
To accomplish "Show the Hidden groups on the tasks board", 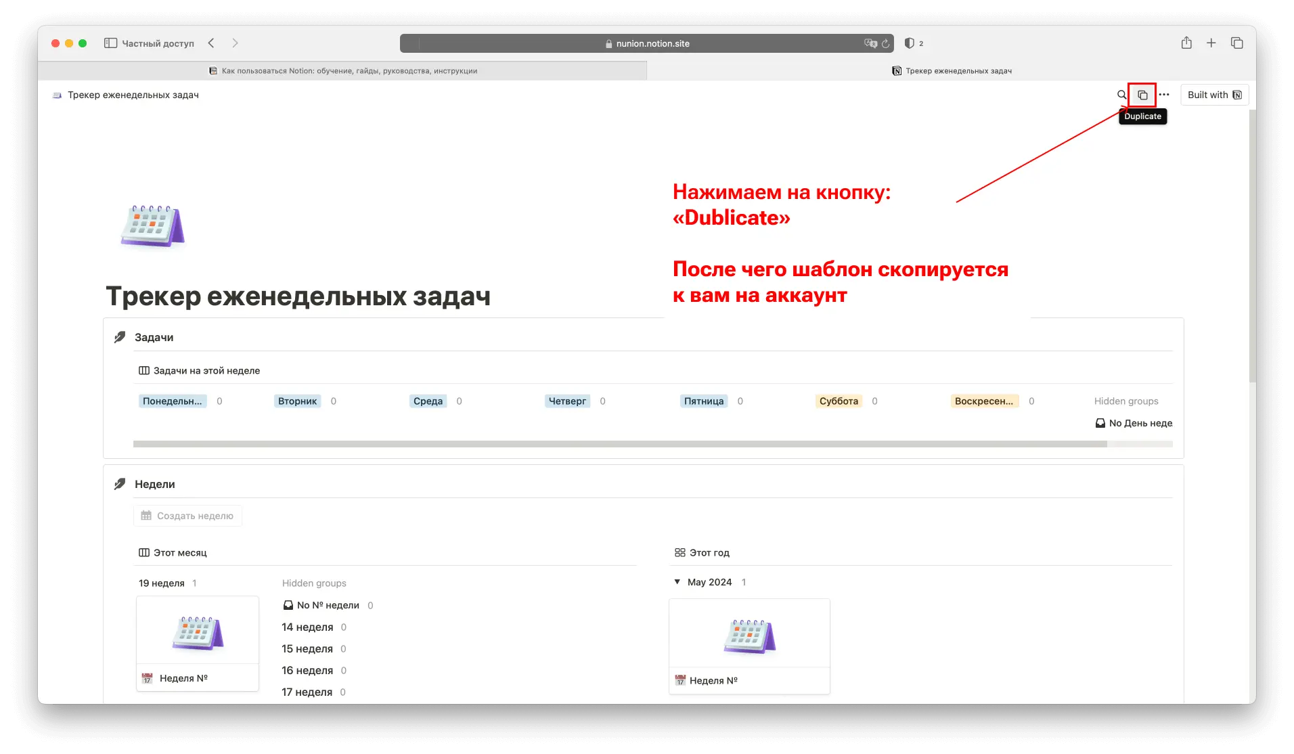I will (1126, 401).
